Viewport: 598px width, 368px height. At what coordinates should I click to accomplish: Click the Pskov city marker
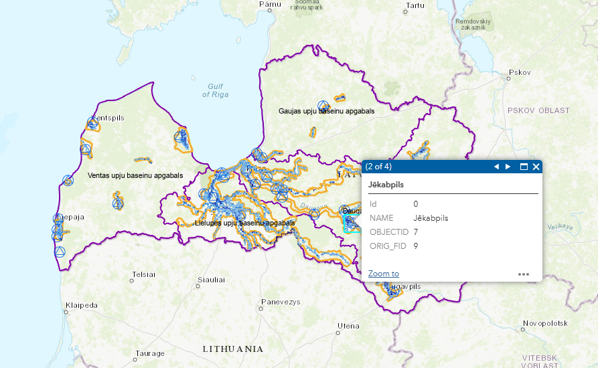tap(508, 78)
